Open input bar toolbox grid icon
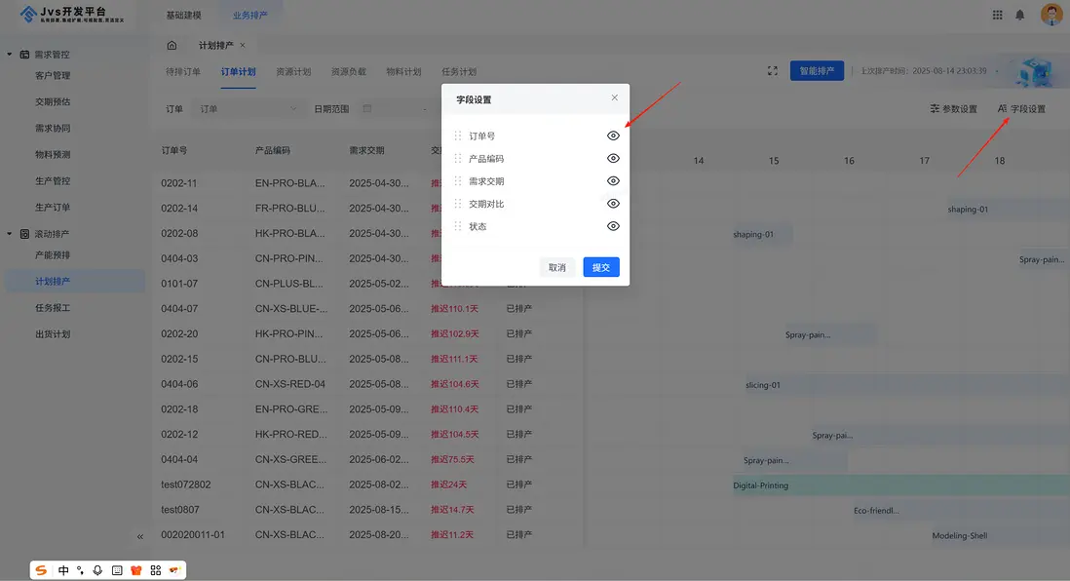 [x=156, y=570]
